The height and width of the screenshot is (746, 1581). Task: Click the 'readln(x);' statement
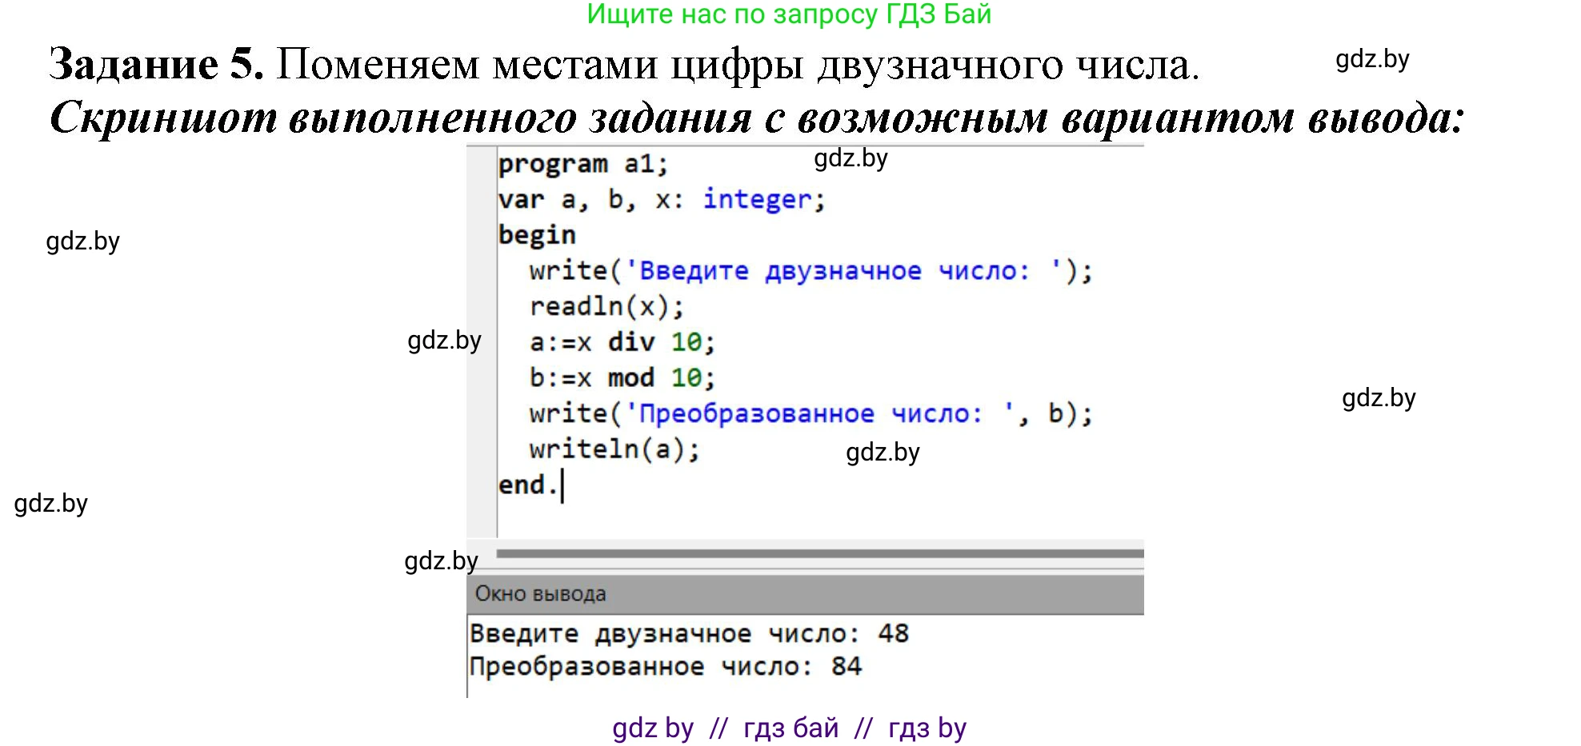606,306
